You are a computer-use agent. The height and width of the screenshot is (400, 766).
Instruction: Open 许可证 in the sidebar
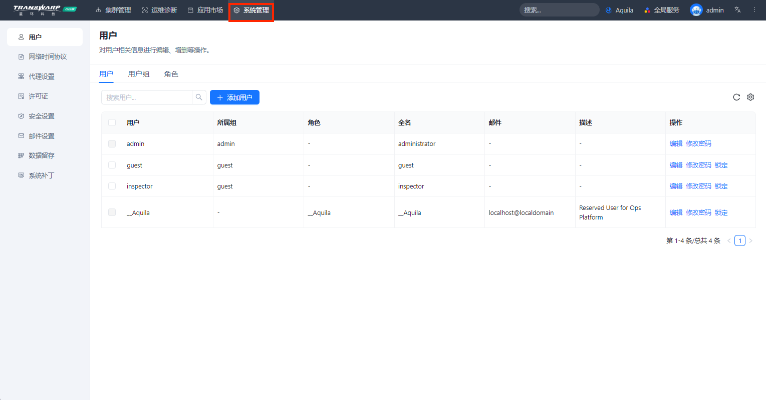point(45,96)
